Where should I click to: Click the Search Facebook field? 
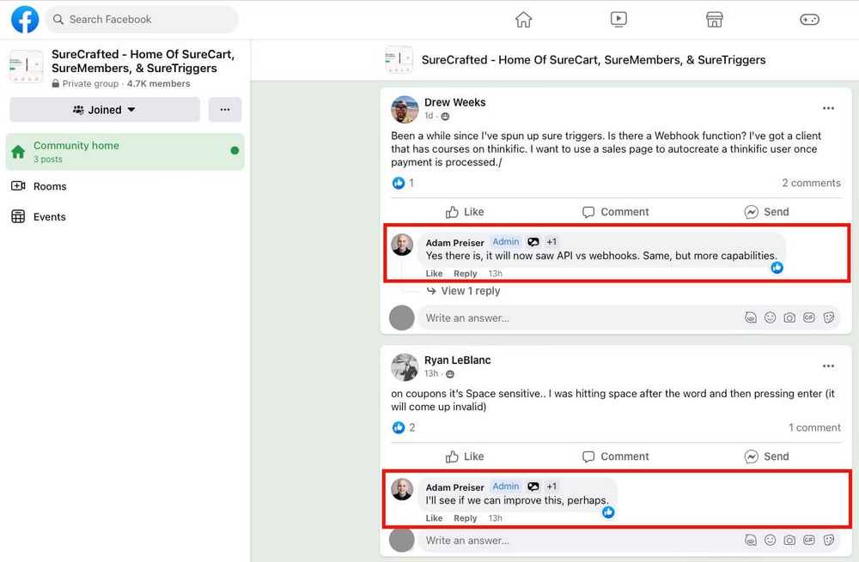(142, 20)
